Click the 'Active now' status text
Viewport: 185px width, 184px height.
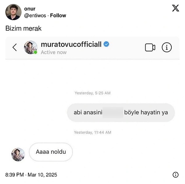pos(54,52)
